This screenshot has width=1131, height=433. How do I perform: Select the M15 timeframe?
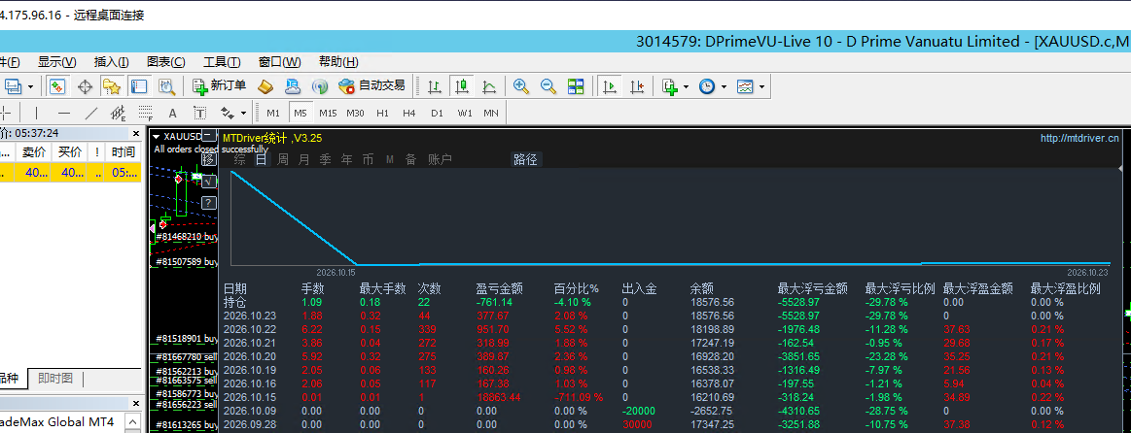tap(328, 114)
